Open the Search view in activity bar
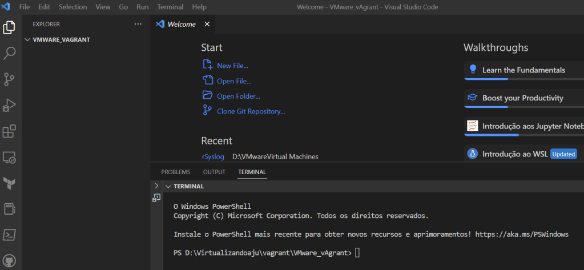Viewport: 584px width, 270px height. (10, 54)
